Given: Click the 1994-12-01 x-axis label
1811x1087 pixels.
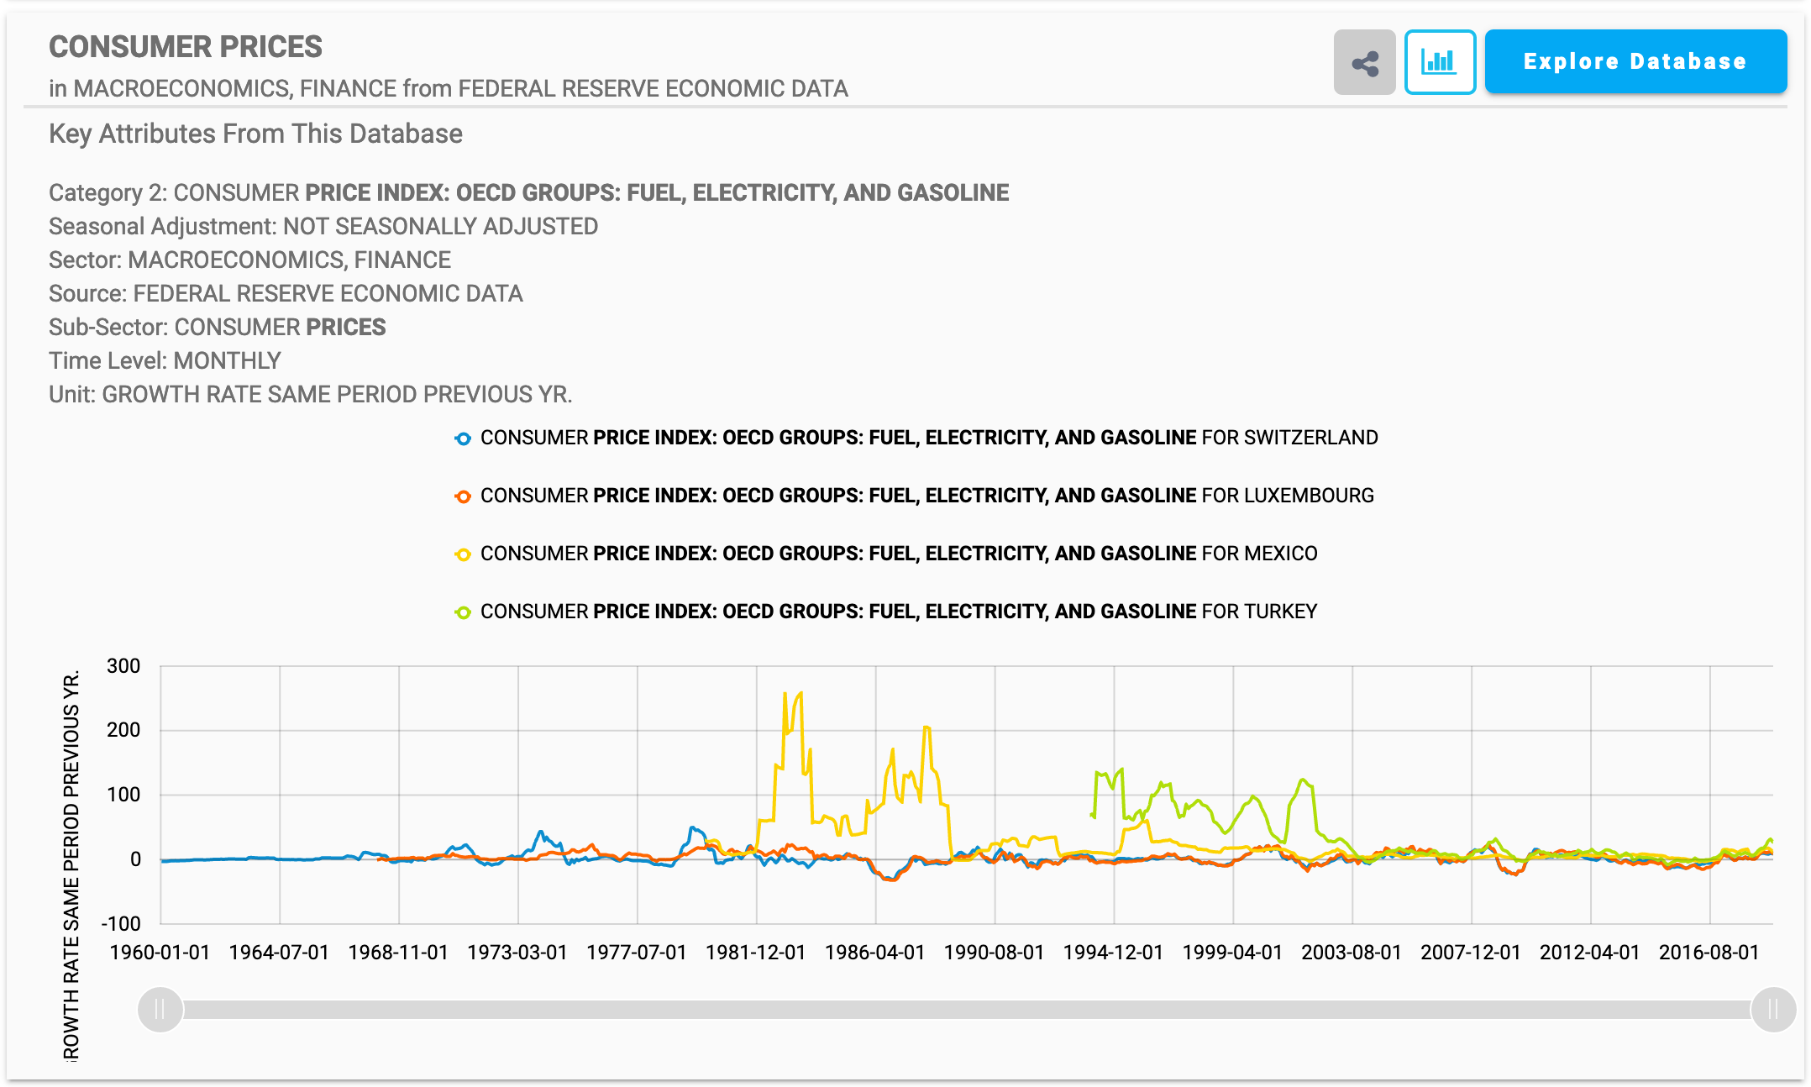Looking at the screenshot, I should point(1113,953).
